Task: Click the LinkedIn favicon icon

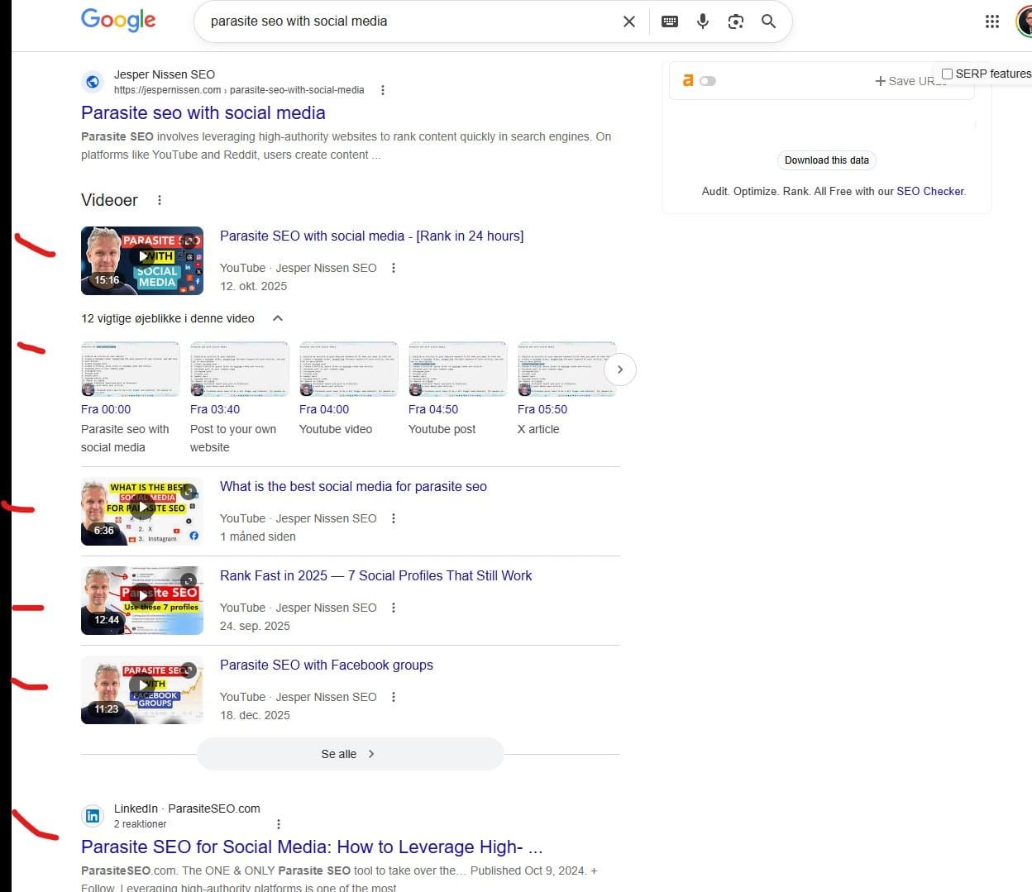Action: pos(93,816)
